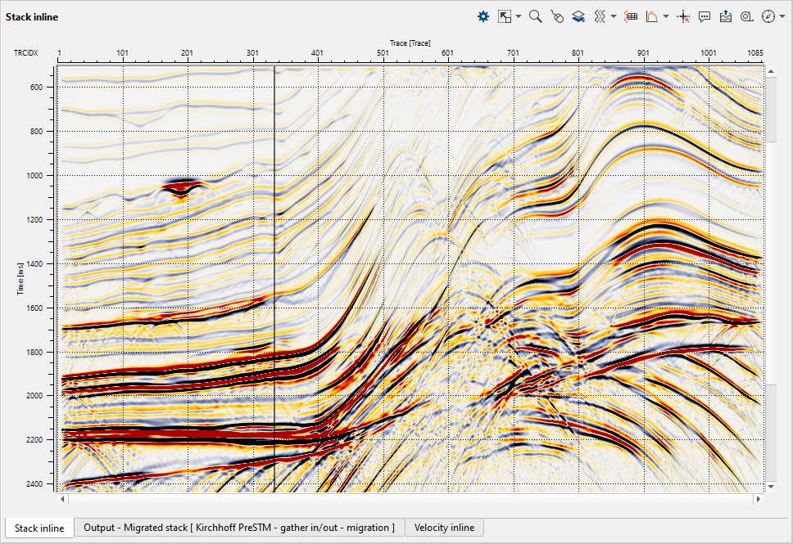Click the horizontal scrollbar right arrow

coord(758,497)
